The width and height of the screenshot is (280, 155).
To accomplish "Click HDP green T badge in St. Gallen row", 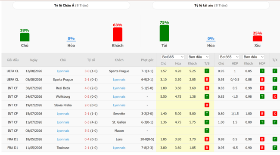I will pyautogui.click(x=262, y=122).
